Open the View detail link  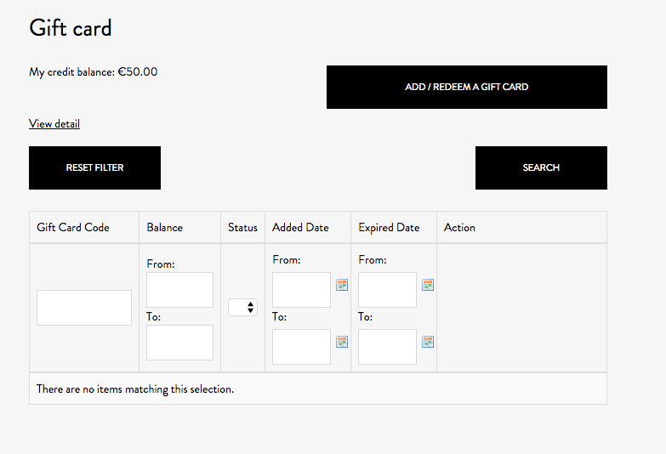pos(54,123)
